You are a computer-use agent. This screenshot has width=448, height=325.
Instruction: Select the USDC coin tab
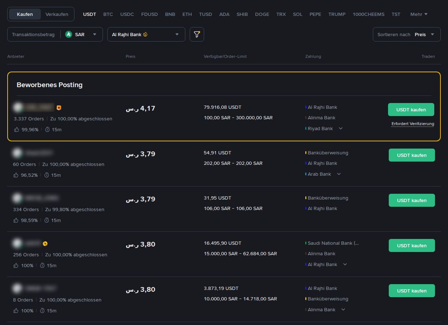click(127, 14)
